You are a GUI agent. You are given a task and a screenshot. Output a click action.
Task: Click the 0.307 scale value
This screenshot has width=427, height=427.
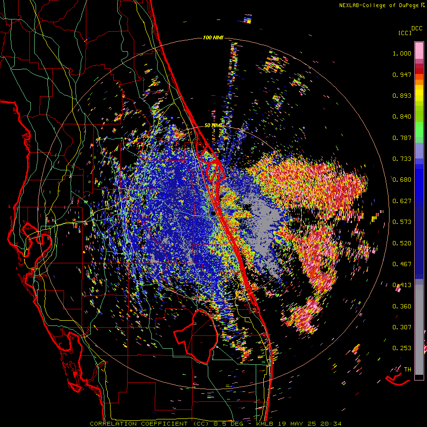point(402,327)
